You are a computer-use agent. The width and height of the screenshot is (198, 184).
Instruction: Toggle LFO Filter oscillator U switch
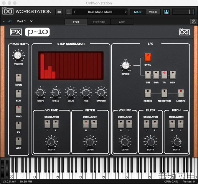(x=146, y=124)
